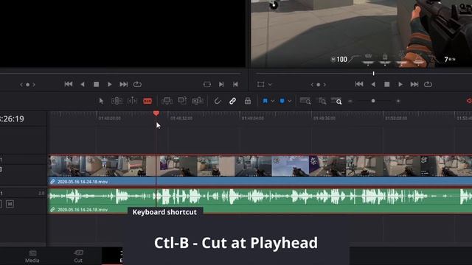Click the Replace Clip toolbar icon

click(x=198, y=101)
